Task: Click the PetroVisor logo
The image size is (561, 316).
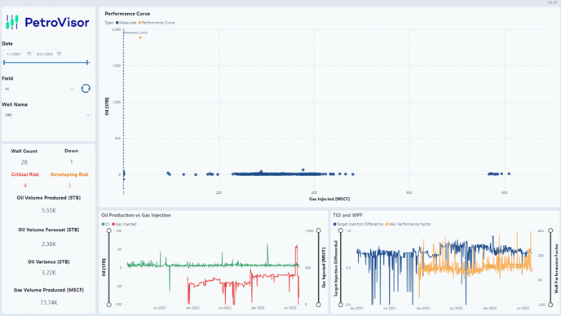Action: point(47,23)
